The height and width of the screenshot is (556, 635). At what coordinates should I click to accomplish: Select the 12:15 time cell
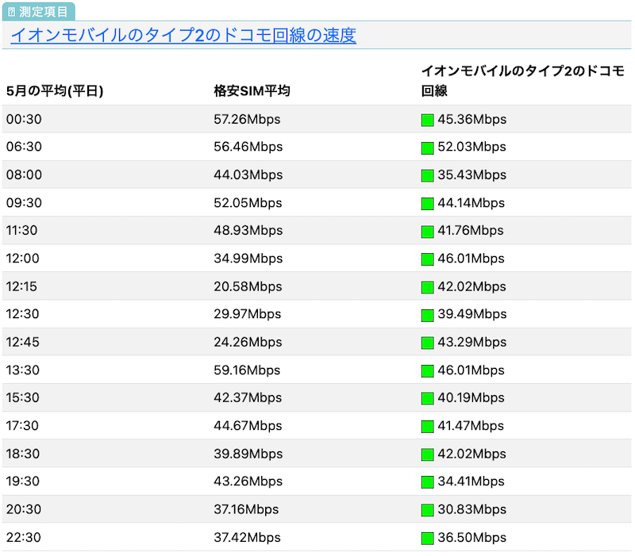click(21, 286)
